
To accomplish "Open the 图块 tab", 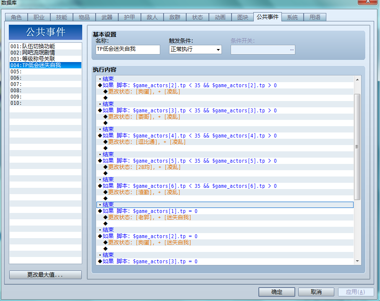I will click(243, 17).
